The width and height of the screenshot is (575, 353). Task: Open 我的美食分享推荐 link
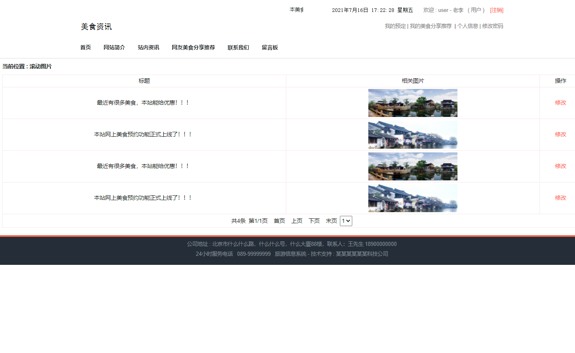(x=430, y=26)
